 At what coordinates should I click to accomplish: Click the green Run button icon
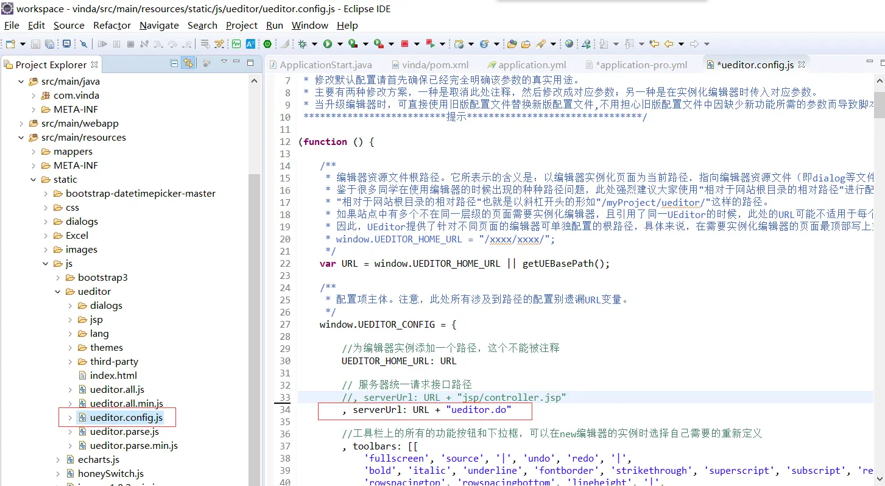328,44
